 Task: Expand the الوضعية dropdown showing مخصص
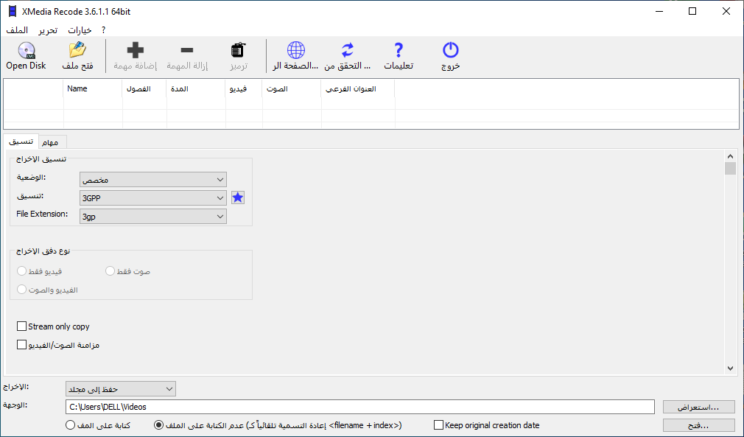[152, 180]
